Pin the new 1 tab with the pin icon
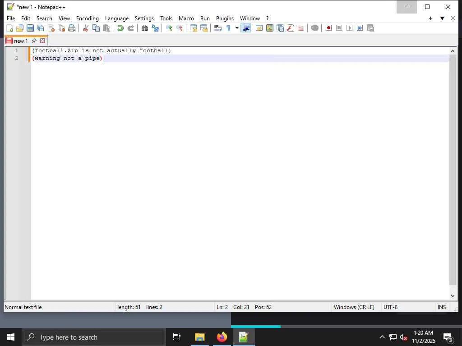Screen dimensions: 462x346 pos(34,41)
